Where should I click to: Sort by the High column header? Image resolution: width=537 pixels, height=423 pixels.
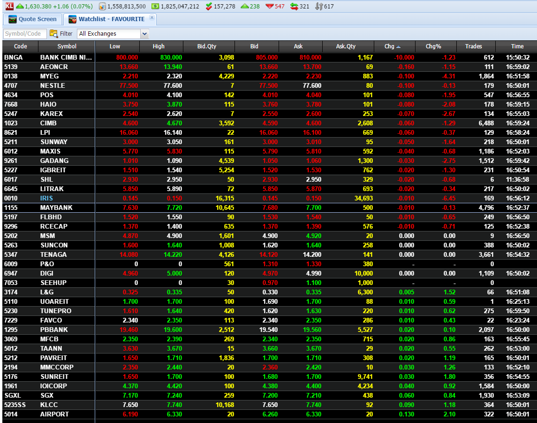pyautogui.click(x=161, y=46)
